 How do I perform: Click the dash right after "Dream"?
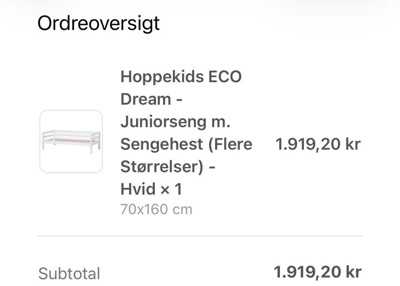pyautogui.click(x=179, y=99)
